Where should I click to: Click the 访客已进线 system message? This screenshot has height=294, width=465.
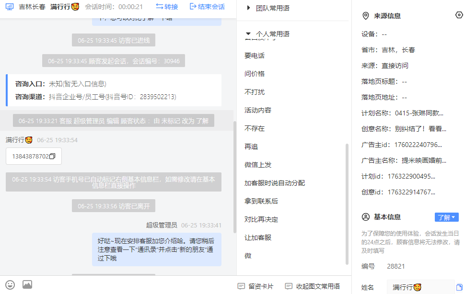click(114, 40)
